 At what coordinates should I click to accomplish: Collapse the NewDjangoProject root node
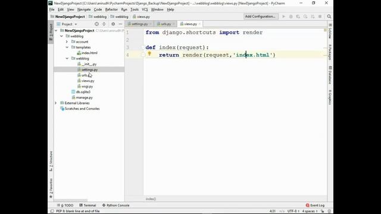coord(56,30)
